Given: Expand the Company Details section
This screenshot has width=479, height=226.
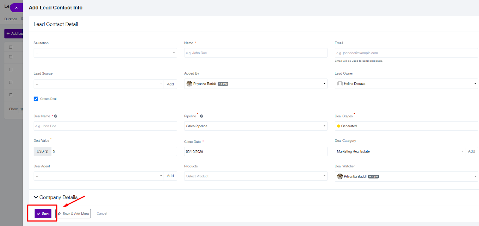Looking at the screenshot, I should tap(56, 197).
